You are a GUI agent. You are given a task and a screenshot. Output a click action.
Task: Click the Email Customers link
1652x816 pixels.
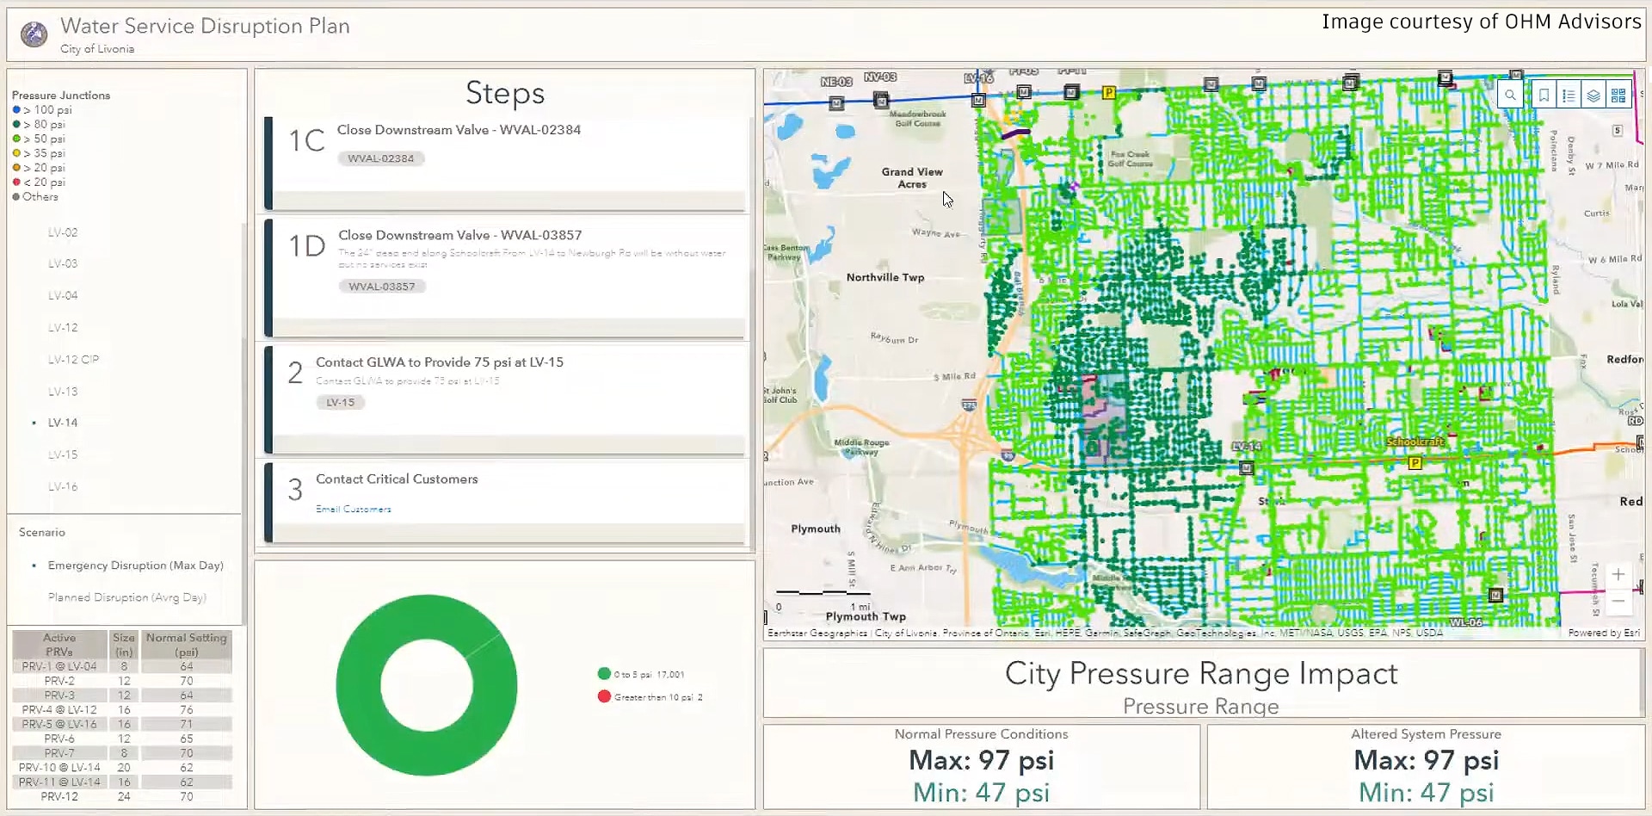point(353,510)
